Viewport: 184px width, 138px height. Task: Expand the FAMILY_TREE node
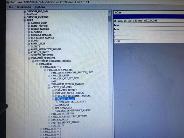[x=28, y=44]
